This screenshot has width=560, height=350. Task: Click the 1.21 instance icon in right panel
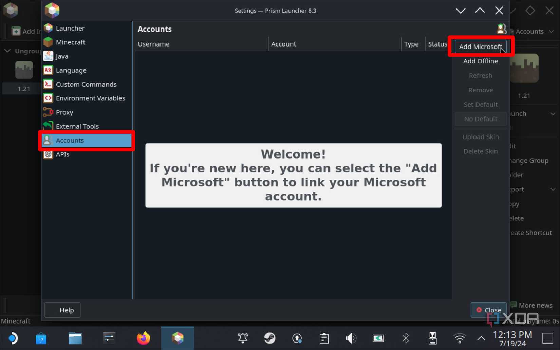point(524,68)
